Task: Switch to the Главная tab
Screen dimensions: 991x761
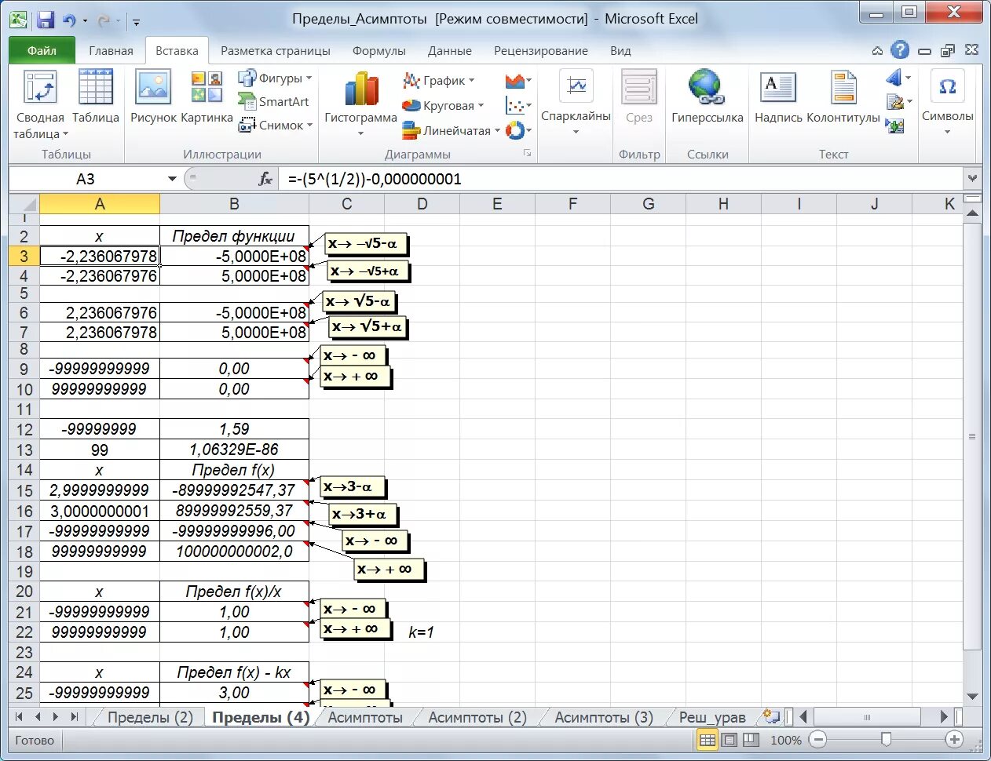Action: pyautogui.click(x=111, y=50)
